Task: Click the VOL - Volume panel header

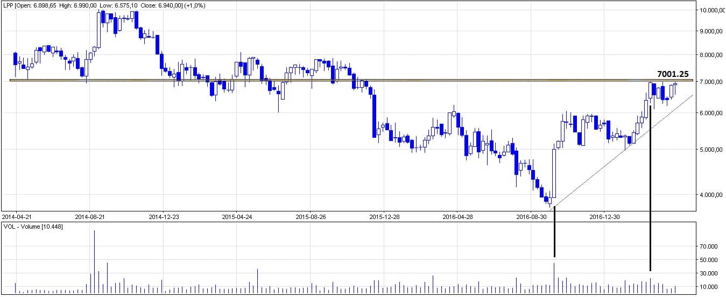Action: pyautogui.click(x=32, y=226)
